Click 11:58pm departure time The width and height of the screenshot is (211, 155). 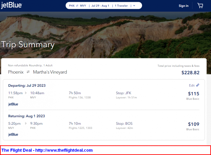click(15, 93)
